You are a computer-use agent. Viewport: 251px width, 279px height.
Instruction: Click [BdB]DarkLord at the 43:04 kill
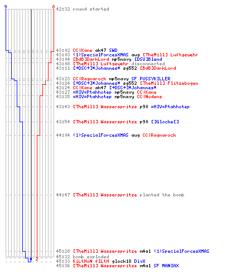tap(91, 59)
